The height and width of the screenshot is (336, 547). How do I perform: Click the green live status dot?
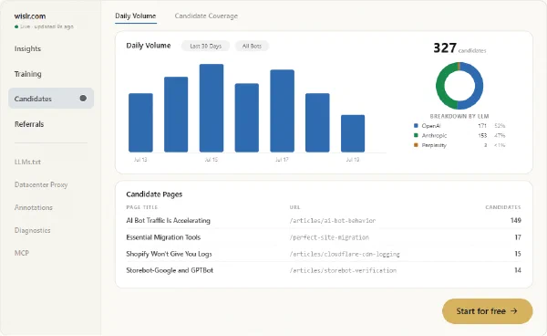(16, 26)
